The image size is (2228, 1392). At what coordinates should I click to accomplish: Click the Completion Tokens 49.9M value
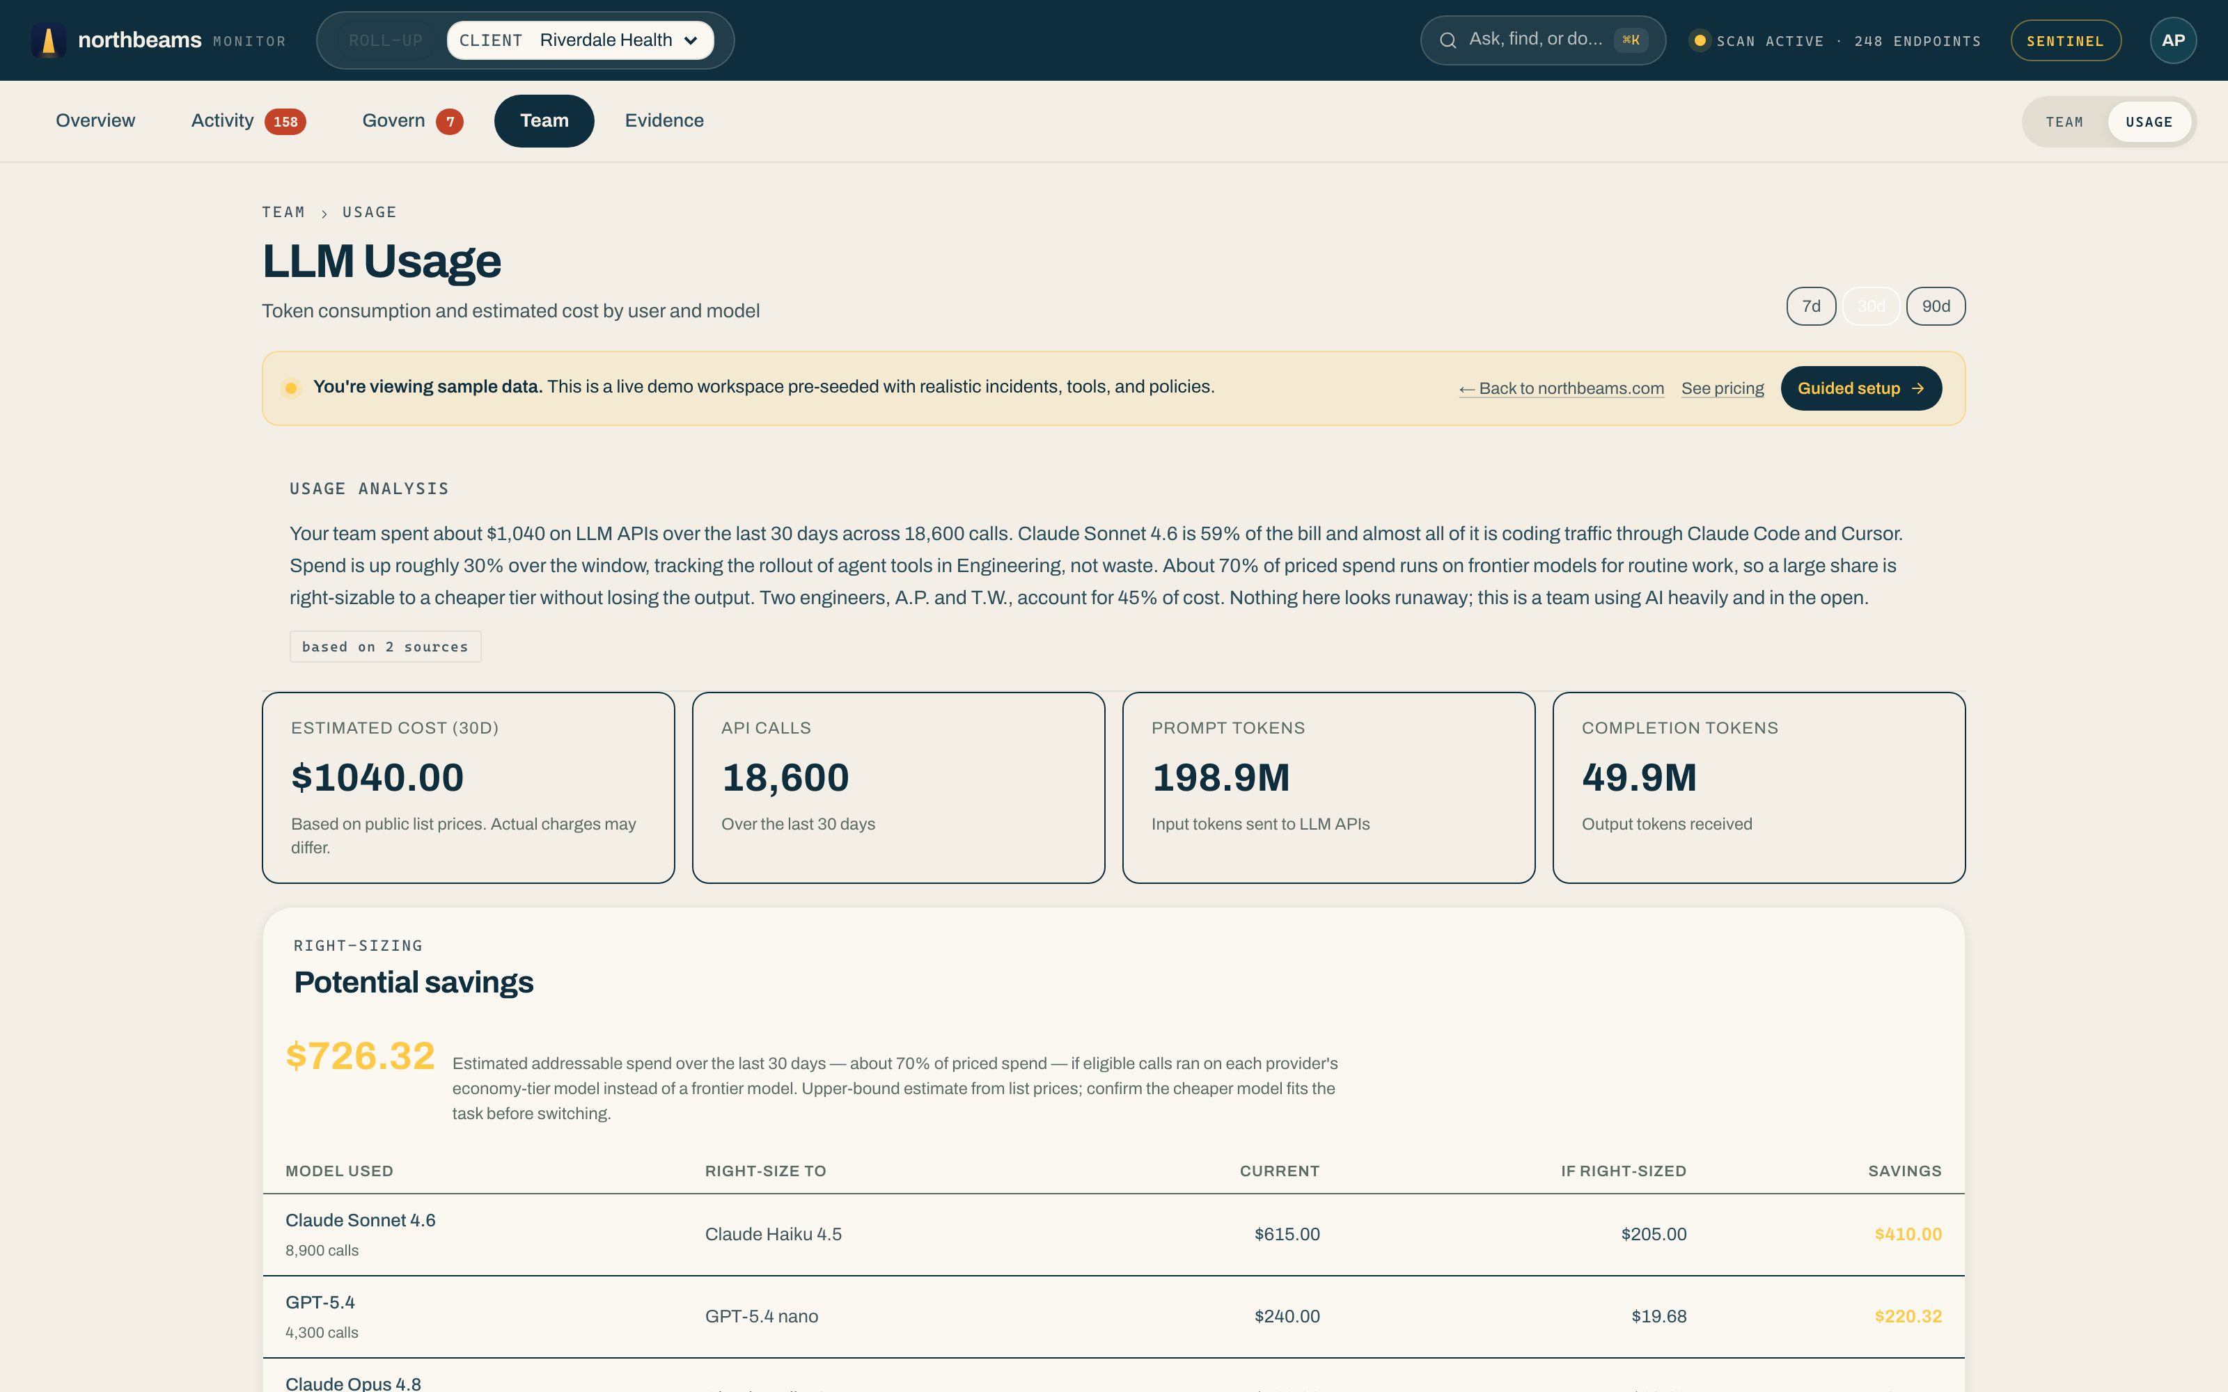tap(1639, 778)
